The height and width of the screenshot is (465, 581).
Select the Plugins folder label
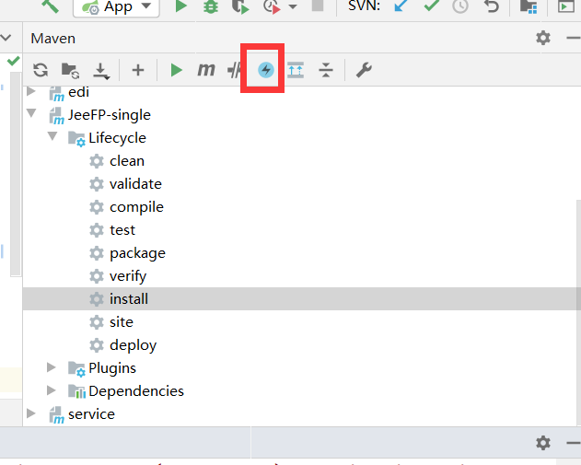pyautogui.click(x=112, y=368)
